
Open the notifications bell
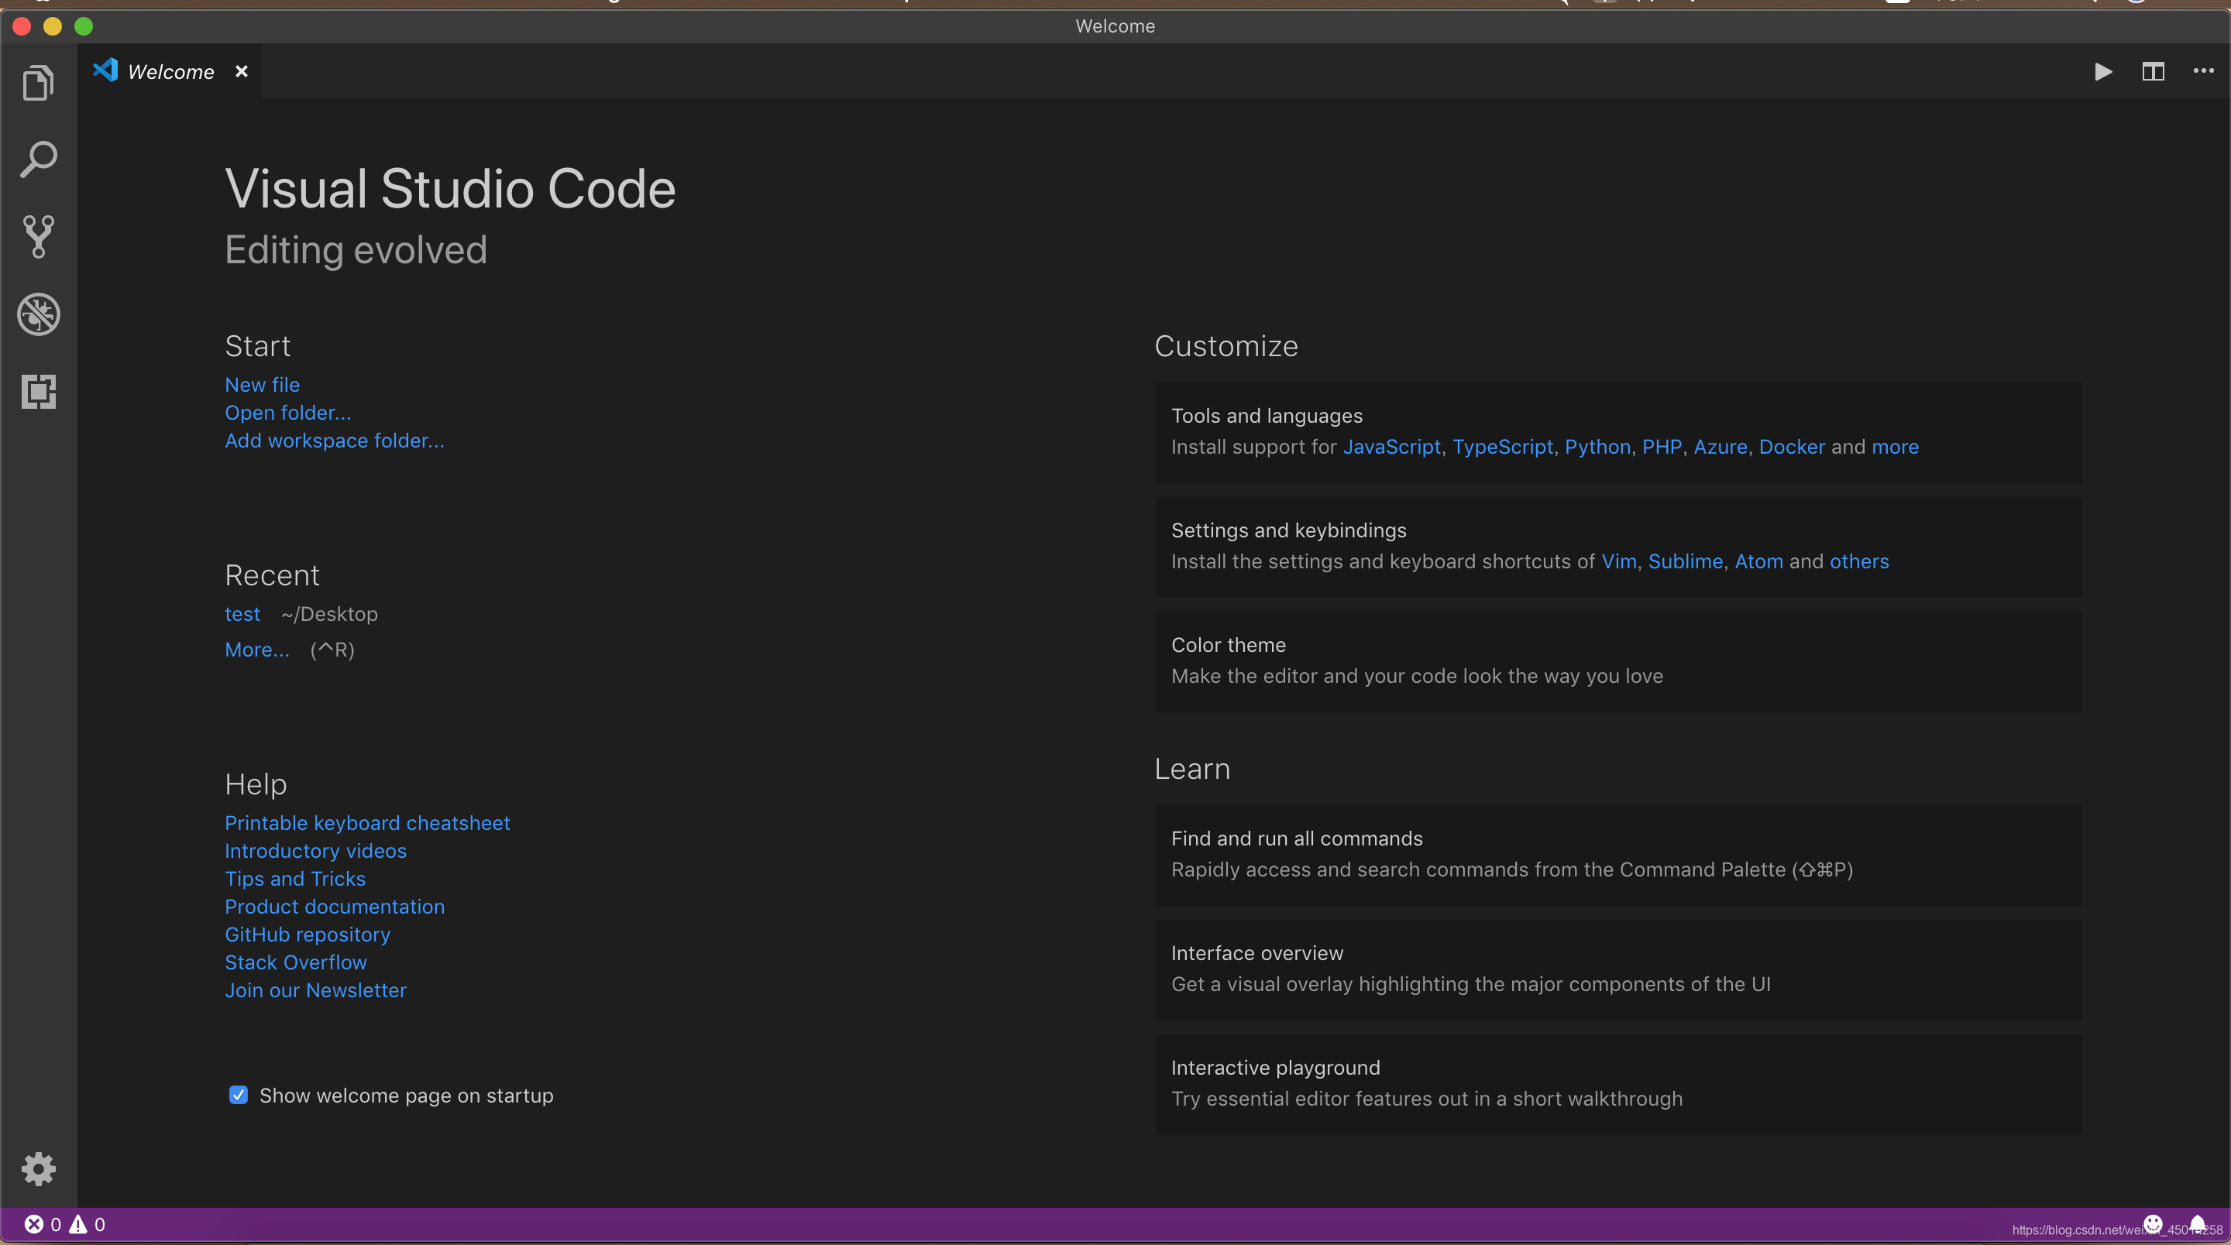click(x=2198, y=1223)
